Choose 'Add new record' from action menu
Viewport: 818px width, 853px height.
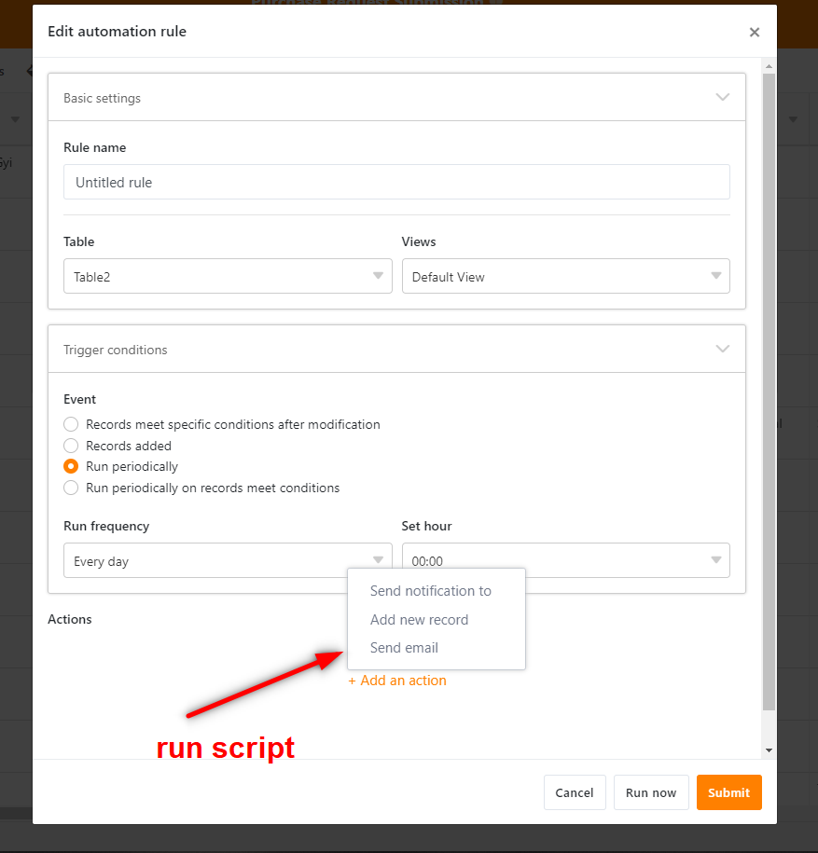pos(419,620)
